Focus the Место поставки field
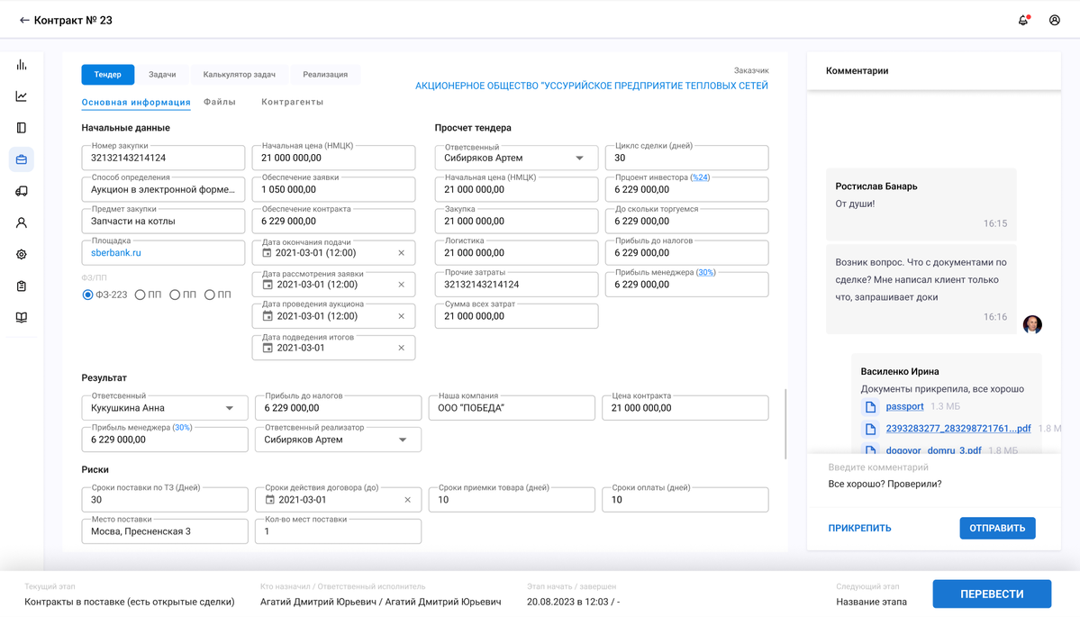Image resolution: width=1080 pixels, height=617 pixels. (165, 531)
